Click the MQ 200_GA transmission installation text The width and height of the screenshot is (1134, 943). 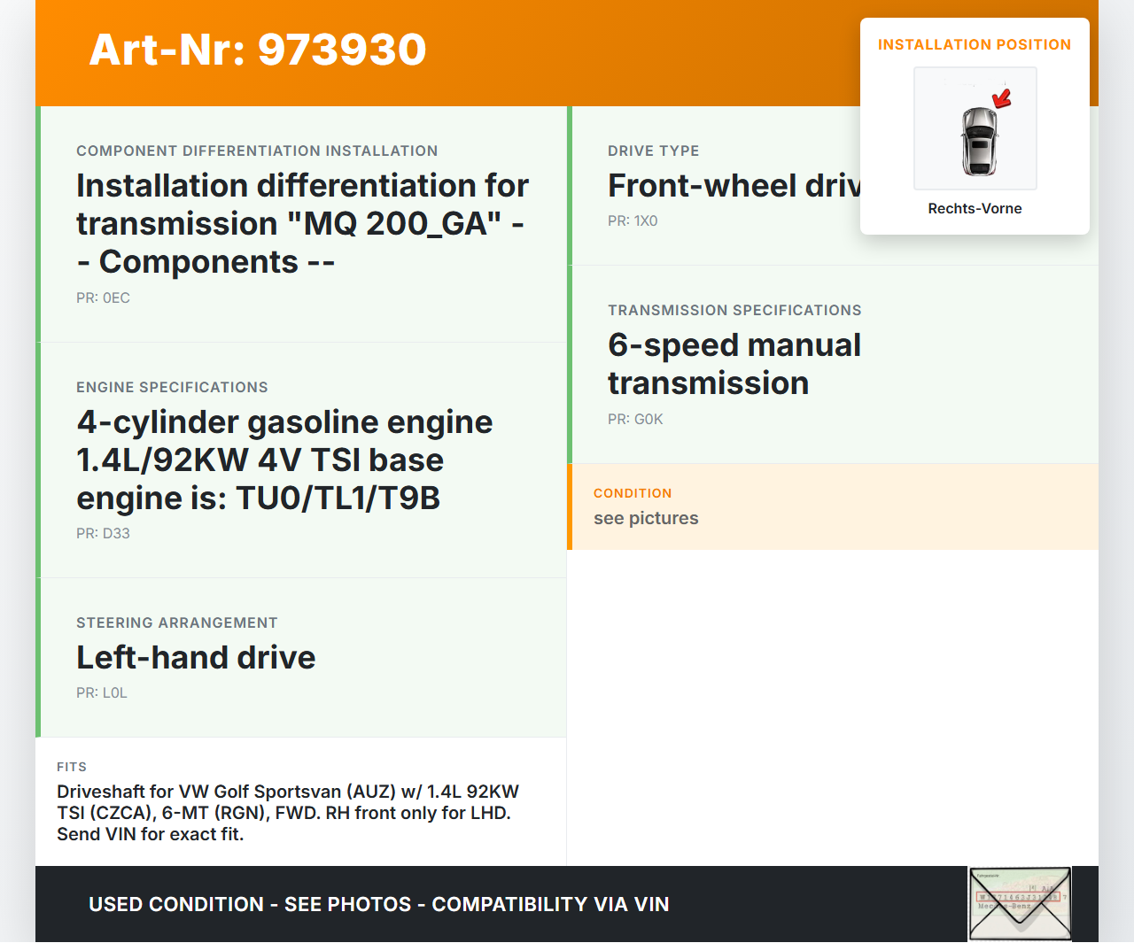click(301, 223)
